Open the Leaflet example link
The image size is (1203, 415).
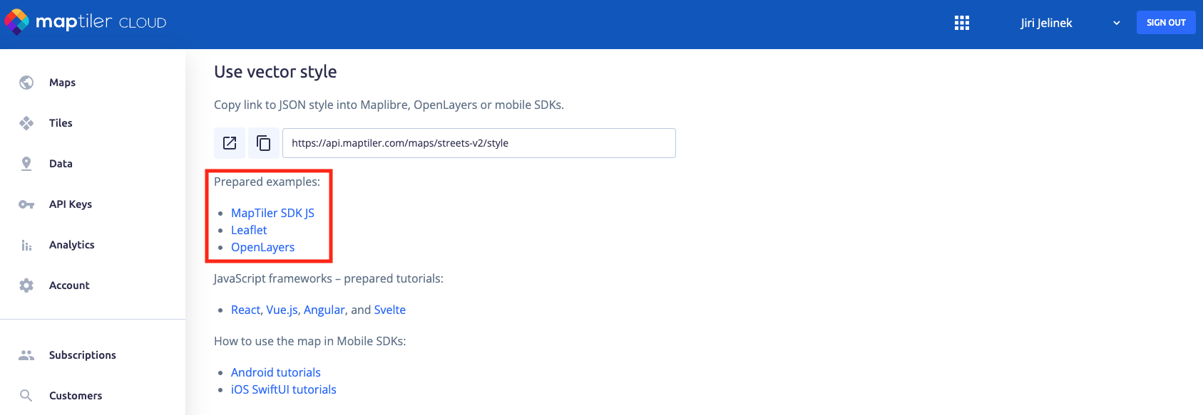[x=249, y=230]
